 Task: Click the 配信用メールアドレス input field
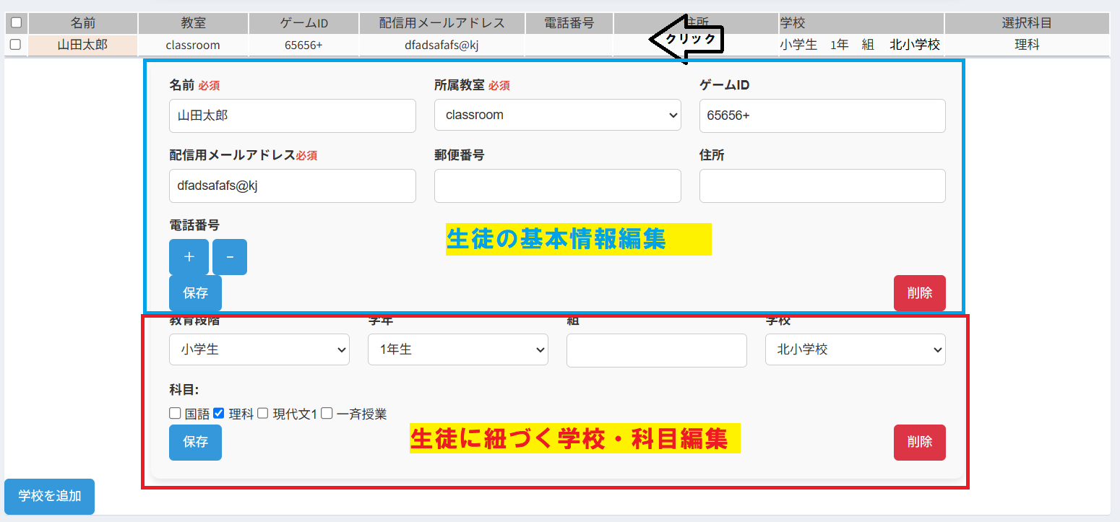[x=293, y=186]
